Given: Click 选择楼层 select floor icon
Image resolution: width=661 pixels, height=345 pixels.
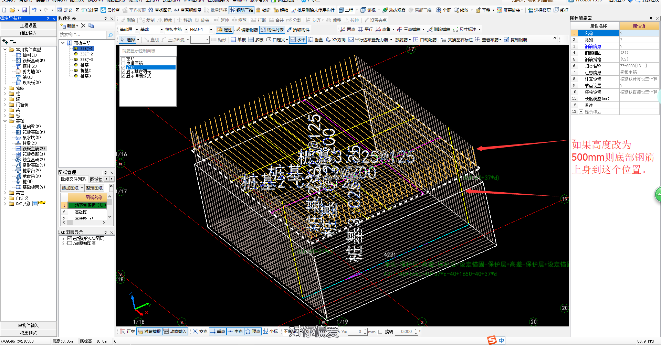Looking at the screenshot, I should pyautogui.click(x=531, y=10).
